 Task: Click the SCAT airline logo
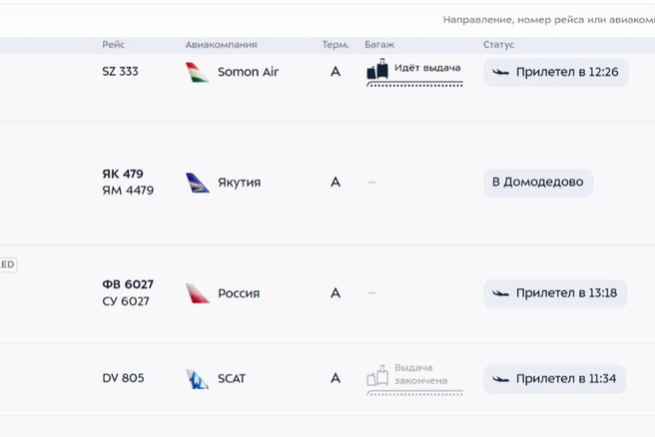click(x=197, y=379)
